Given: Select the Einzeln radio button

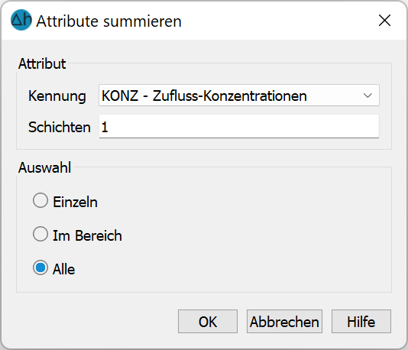Looking at the screenshot, I should point(40,200).
